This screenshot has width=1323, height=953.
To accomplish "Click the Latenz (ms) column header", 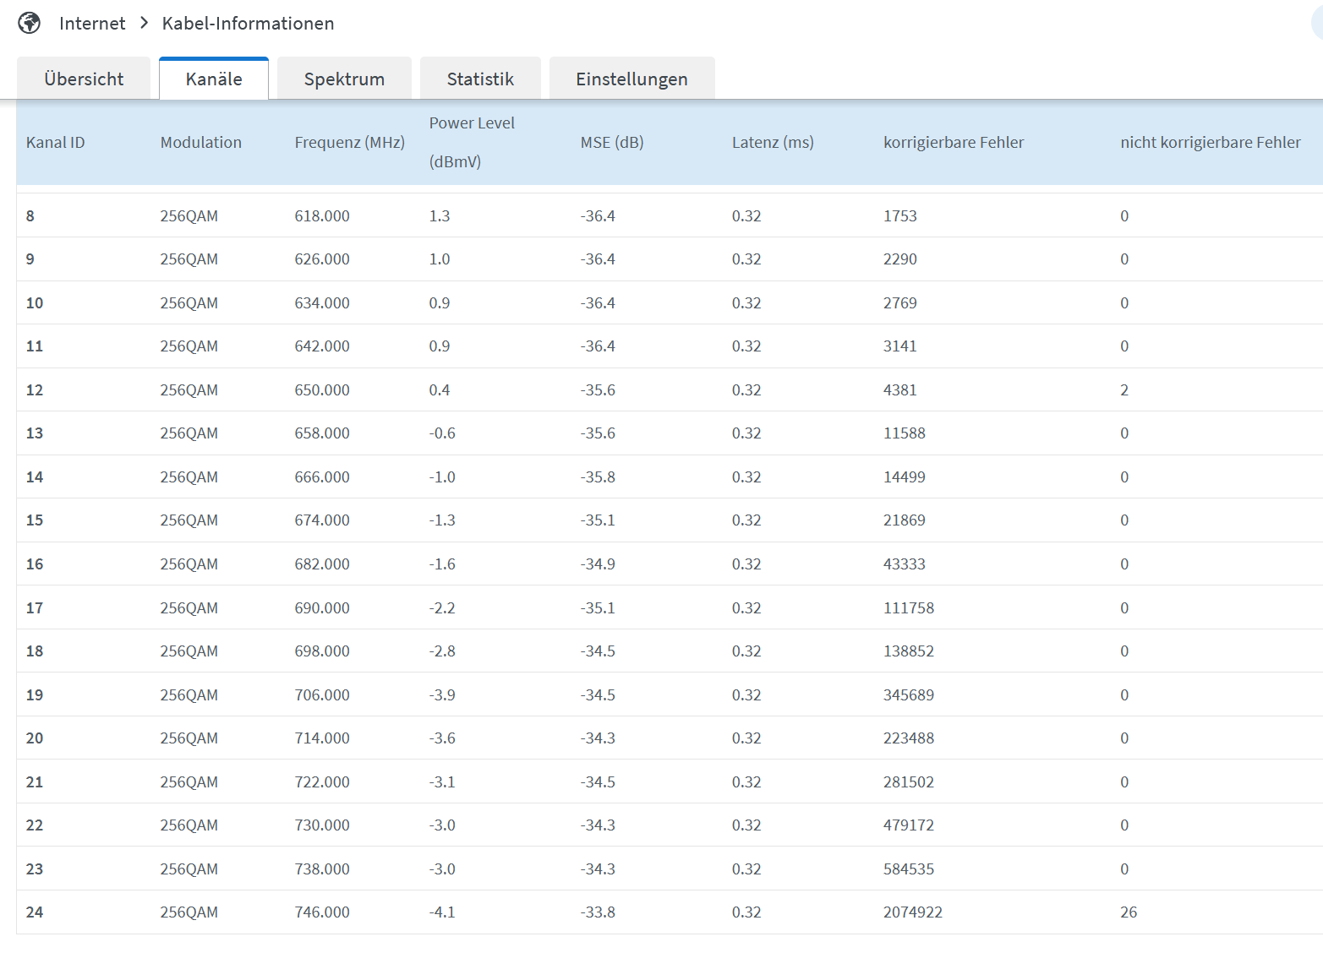I will [x=773, y=143].
